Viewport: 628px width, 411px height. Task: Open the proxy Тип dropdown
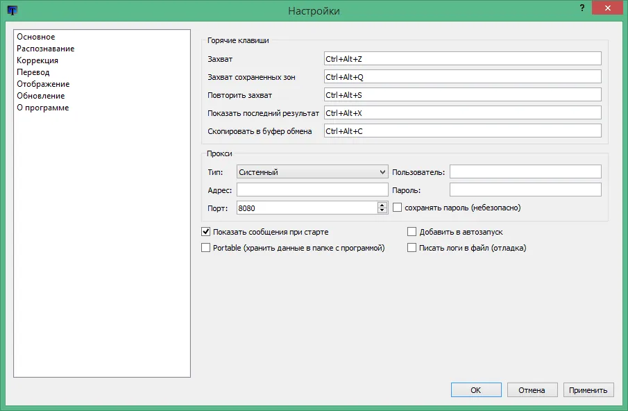312,172
